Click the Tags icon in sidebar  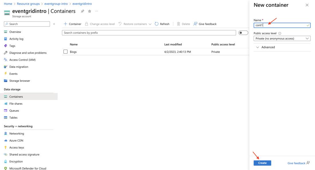pos(6,46)
